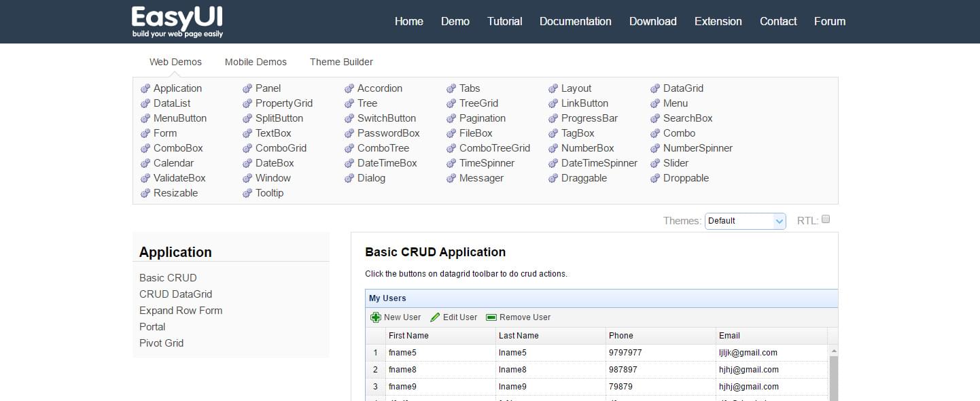Image resolution: width=980 pixels, height=401 pixels.
Task: Open the CRUD DataGrid demo link
Action: click(x=175, y=294)
